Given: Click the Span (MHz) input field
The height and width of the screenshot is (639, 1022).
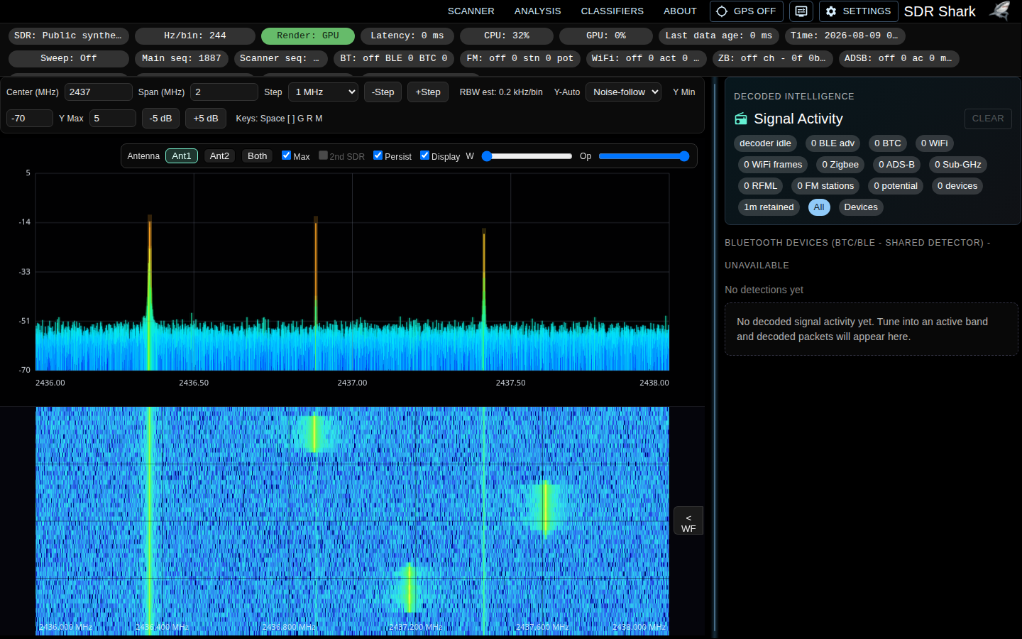Looking at the screenshot, I should pos(224,92).
